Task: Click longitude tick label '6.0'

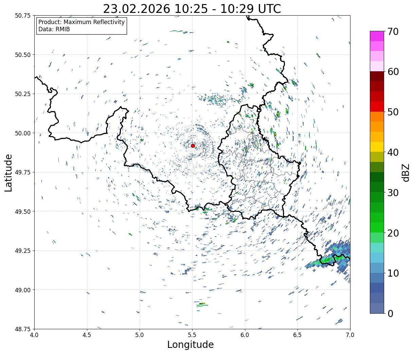Action: pyautogui.click(x=245, y=335)
